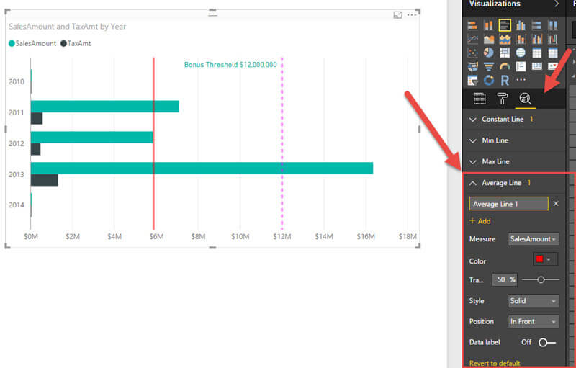
Task: Select the Gauge visual
Action: [x=505, y=66]
